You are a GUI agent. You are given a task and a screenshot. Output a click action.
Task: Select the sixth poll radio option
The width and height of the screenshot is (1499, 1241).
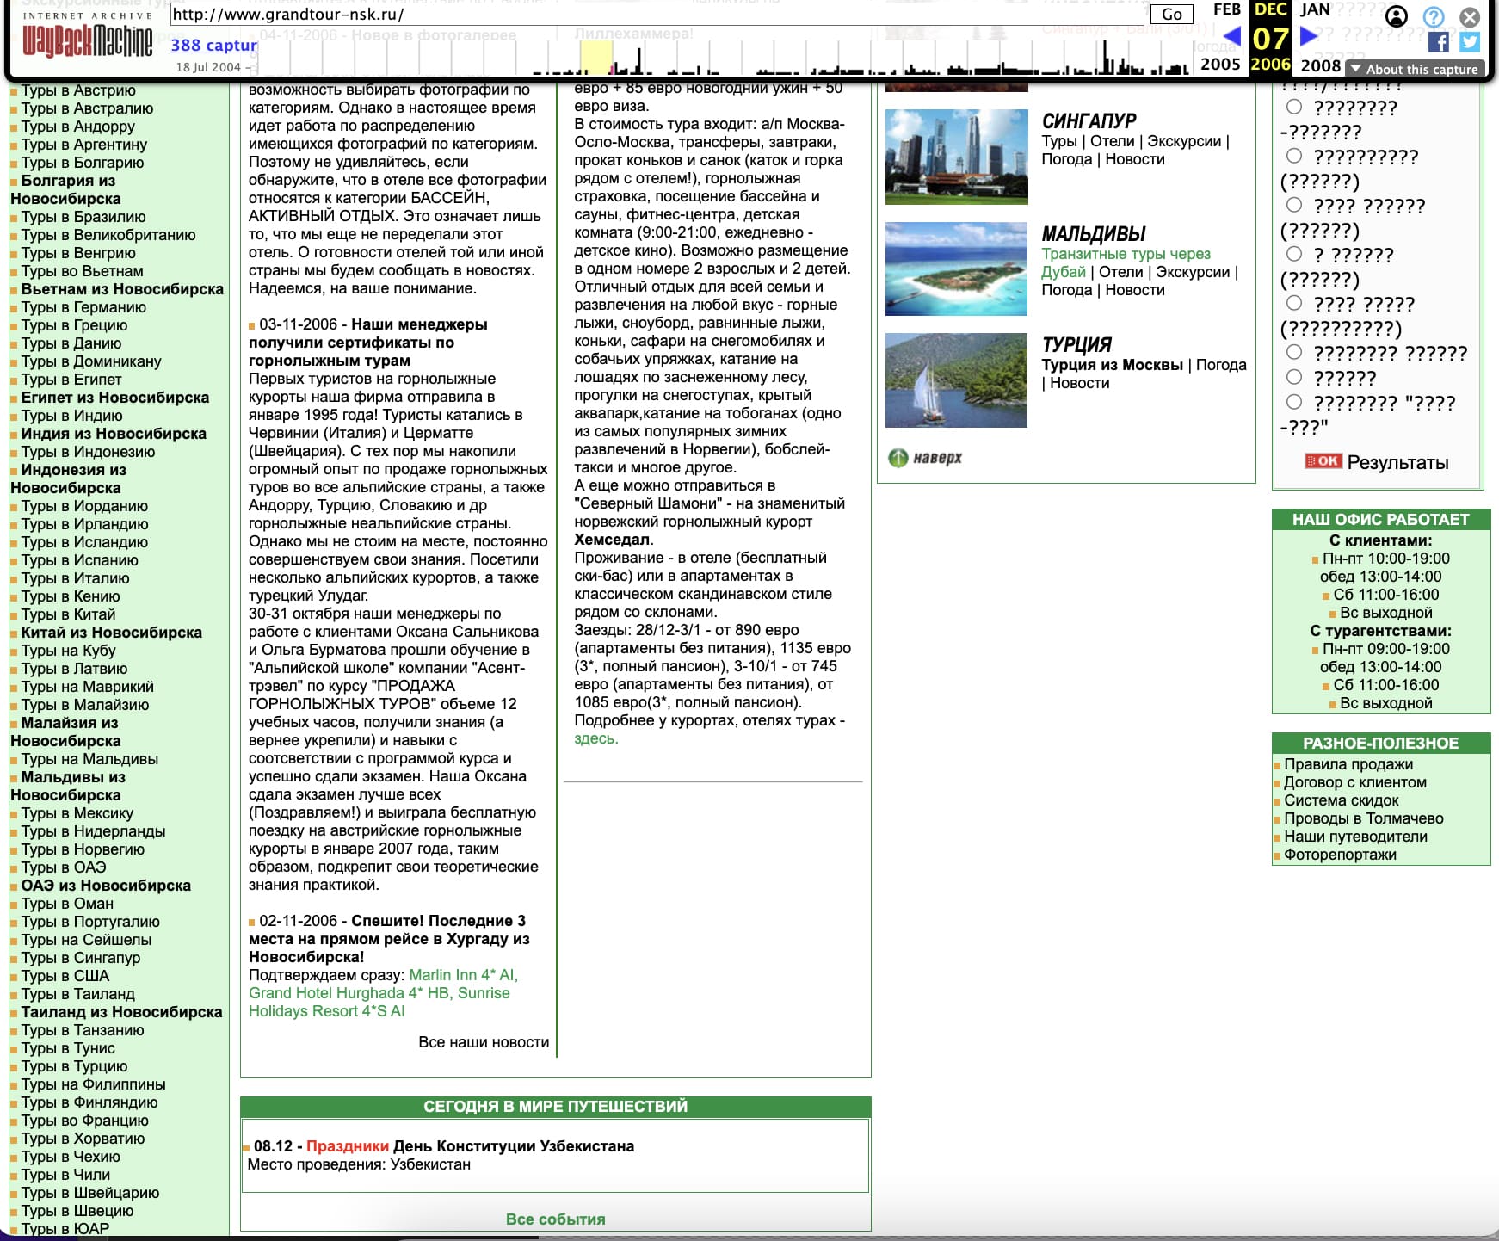(x=1294, y=352)
